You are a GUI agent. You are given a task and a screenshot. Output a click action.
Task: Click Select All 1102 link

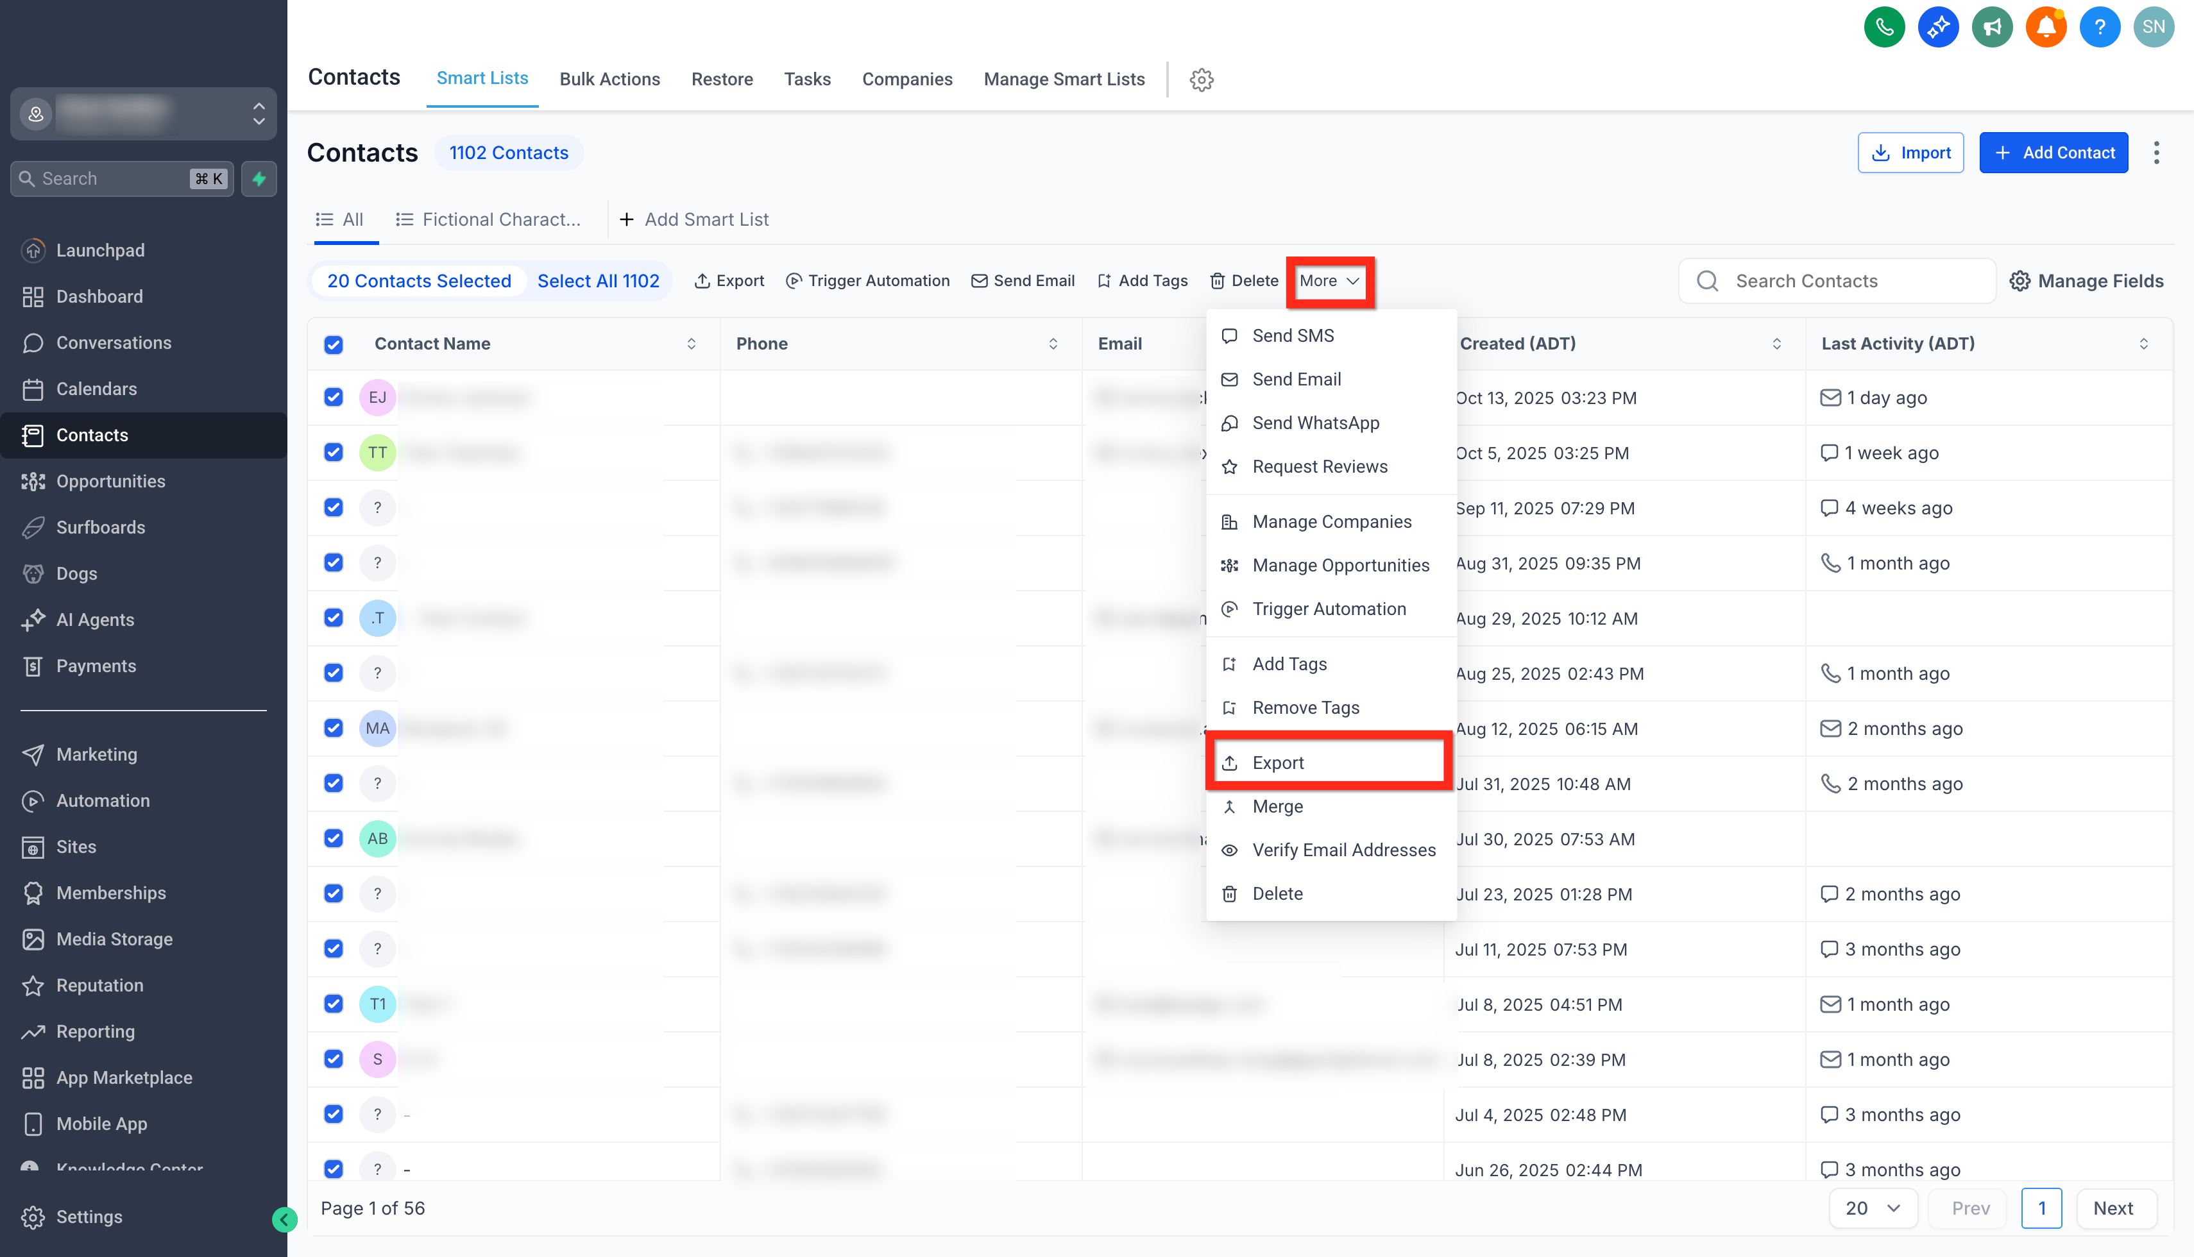click(597, 281)
